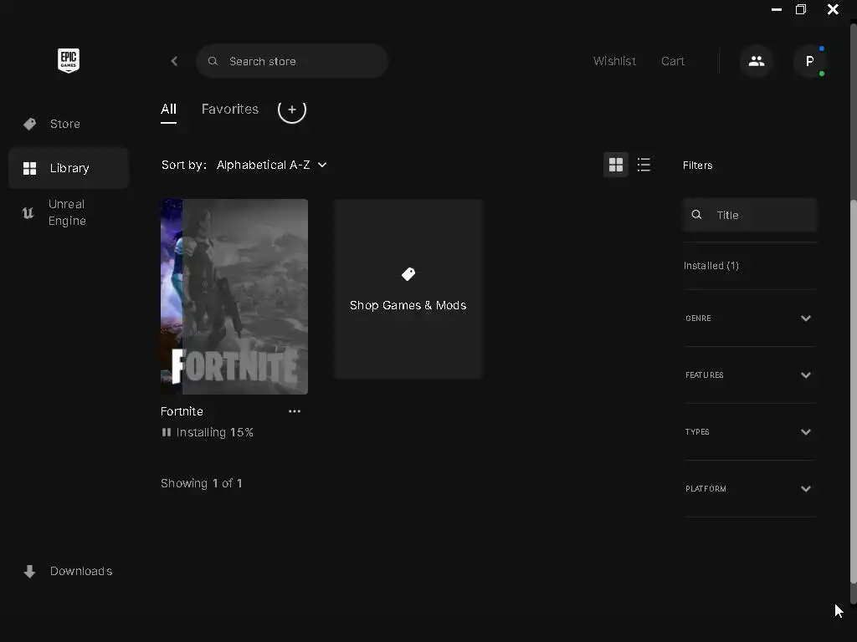Click the Unreal Engine logo icon

28,212
